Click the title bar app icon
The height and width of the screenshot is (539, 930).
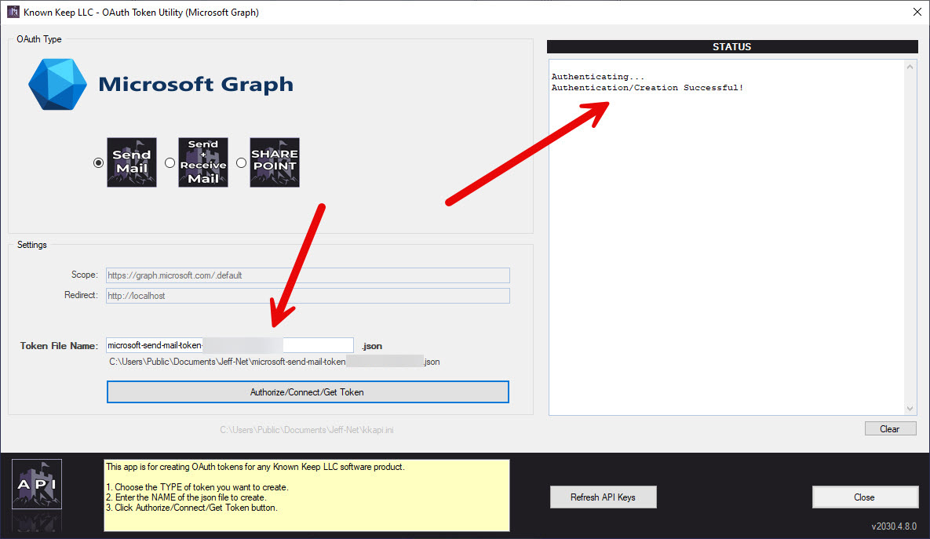coord(13,12)
